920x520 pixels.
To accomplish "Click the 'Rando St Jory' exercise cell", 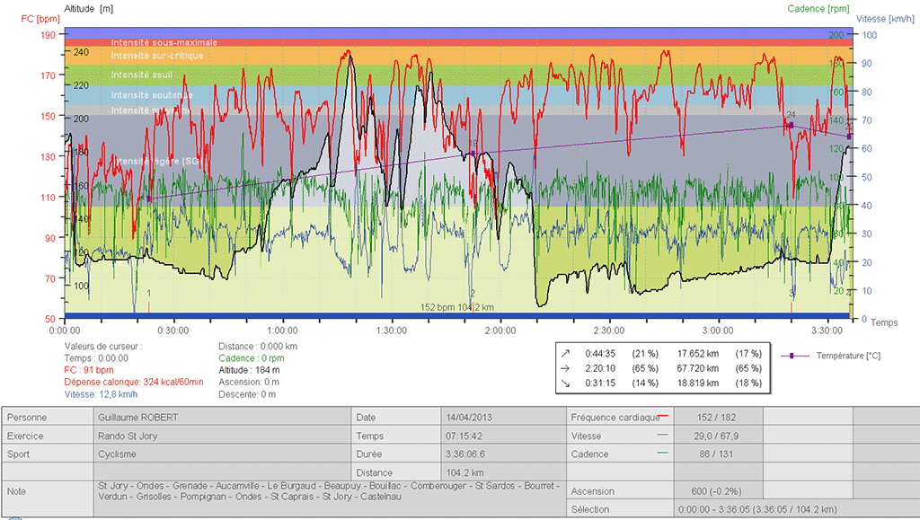I will click(223, 436).
